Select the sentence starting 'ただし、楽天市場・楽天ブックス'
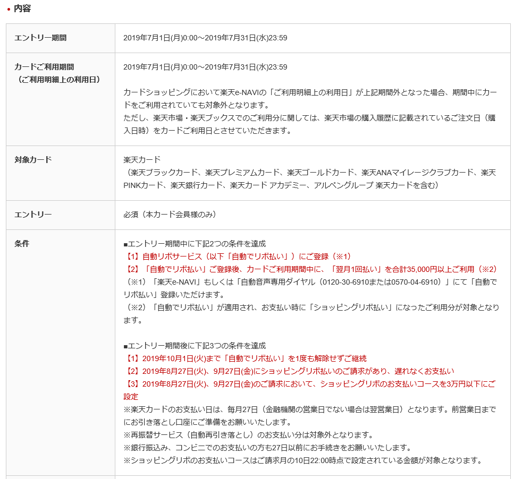 310,124
